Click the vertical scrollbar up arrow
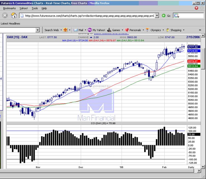 [203, 35]
